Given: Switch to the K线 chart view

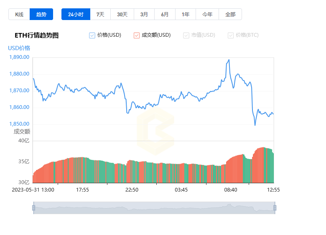Looking at the screenshot, I should [19, 14].
